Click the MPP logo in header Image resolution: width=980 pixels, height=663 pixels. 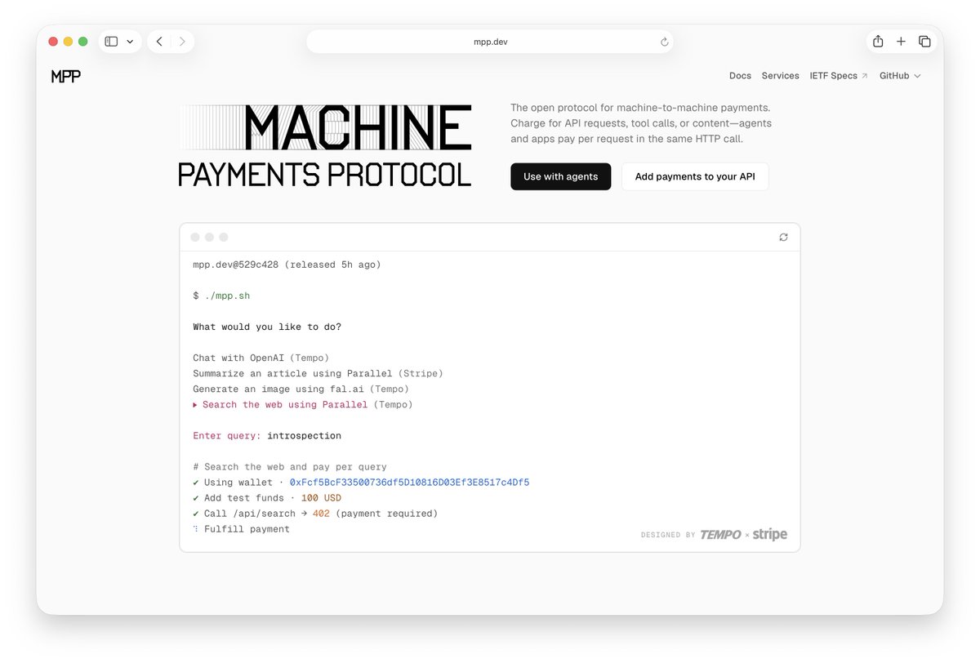click(x=65, y=76)
